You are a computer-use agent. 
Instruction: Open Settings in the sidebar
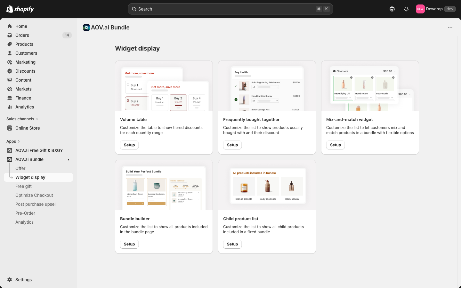point(38,280)
